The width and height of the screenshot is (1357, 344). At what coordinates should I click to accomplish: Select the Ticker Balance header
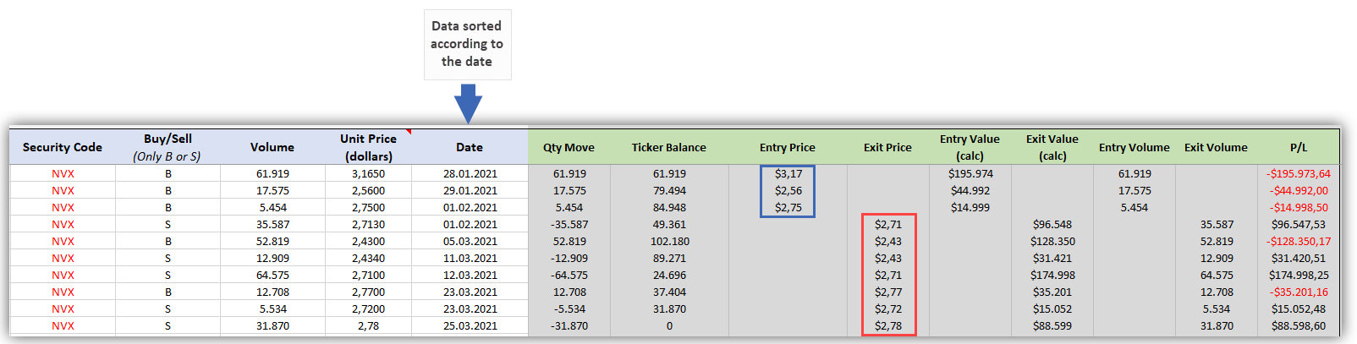pos(668,147)
